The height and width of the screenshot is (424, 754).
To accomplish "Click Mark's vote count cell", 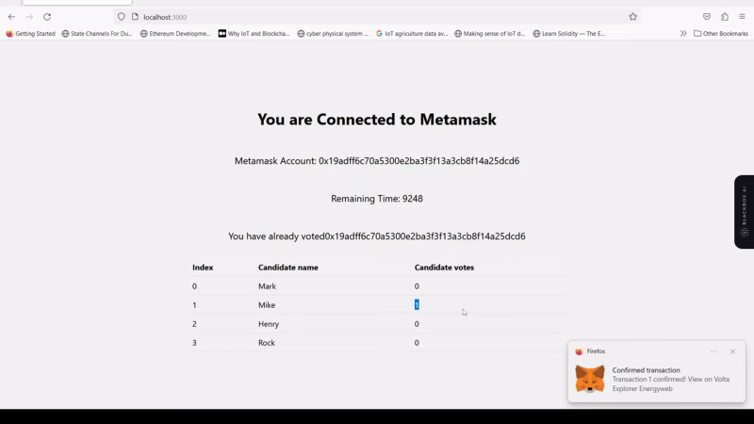I will [x=417, y=286].
